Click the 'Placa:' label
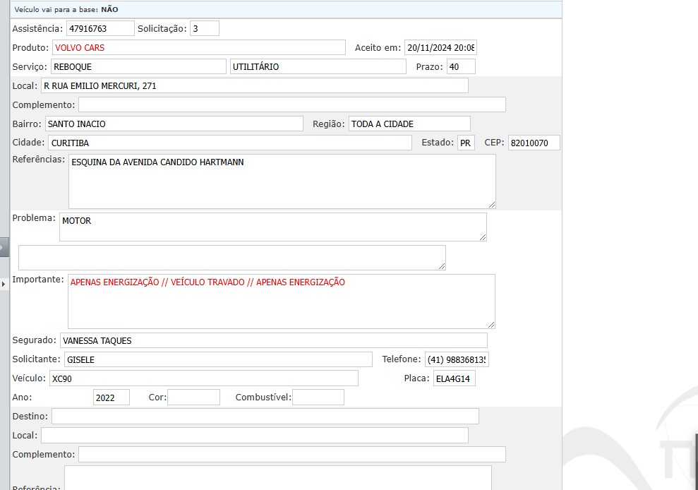Image resolution: width=698 pixels, height=490 pixels. click(416, 378)
